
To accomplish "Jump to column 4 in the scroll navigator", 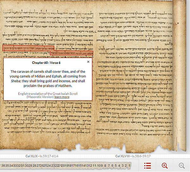I will [x=119, y=166].
